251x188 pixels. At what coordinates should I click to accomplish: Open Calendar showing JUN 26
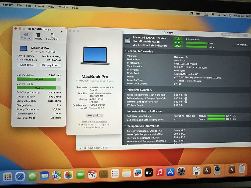coord(92,174)
